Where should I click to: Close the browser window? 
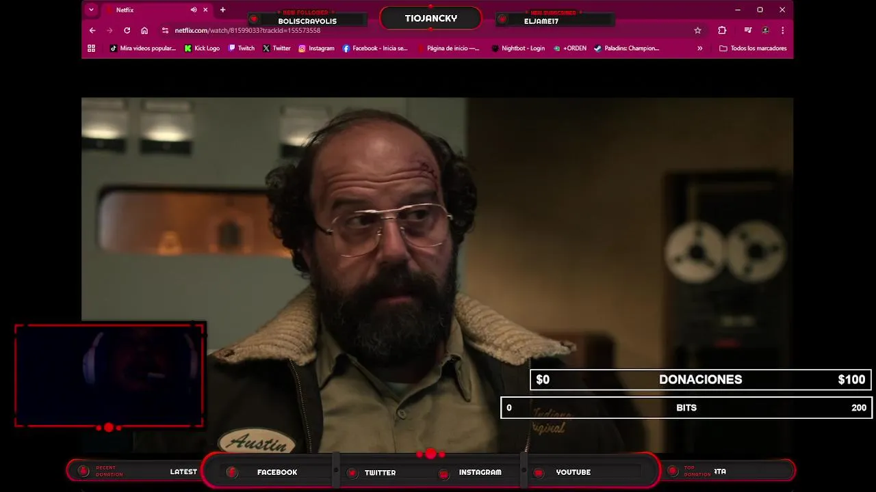[x=782, y=10]
